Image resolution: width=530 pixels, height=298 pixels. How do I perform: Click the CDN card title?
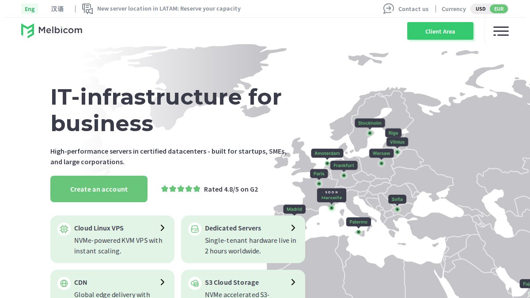coord(81,283)
